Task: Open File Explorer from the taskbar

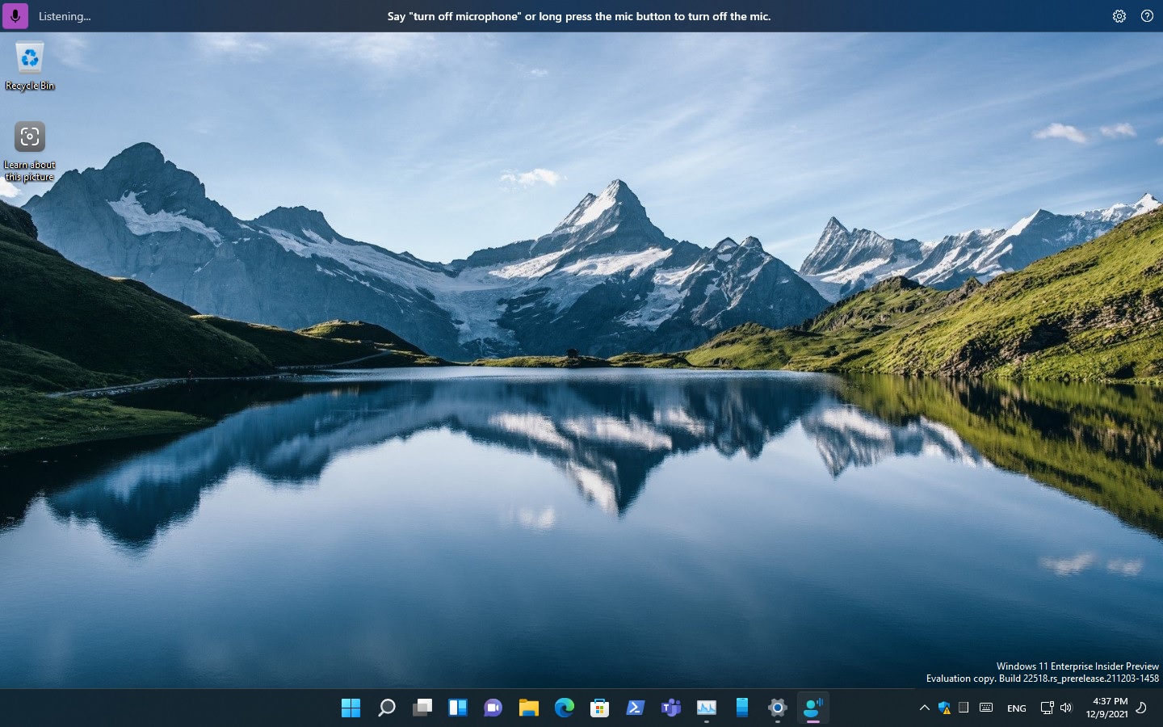Action: tap(528, 708)
